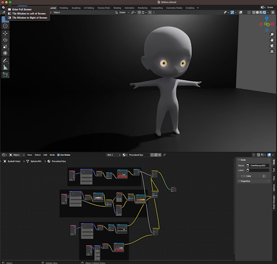Click the ColorRamp.003 node name field

[x=259, y=165]
